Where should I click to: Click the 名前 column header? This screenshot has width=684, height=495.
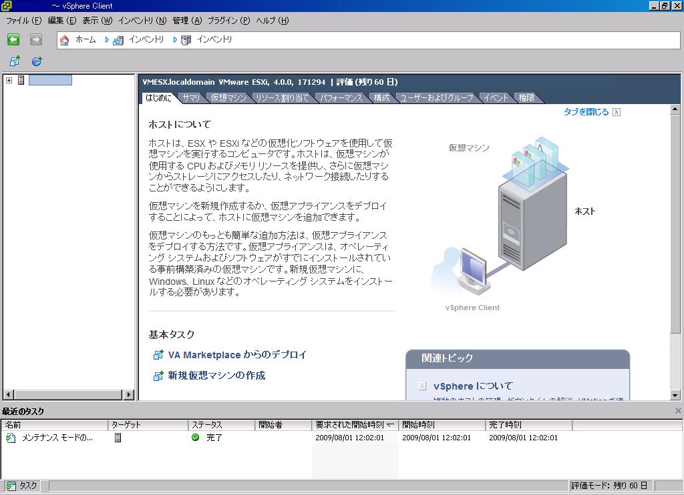tap(54, 425)
